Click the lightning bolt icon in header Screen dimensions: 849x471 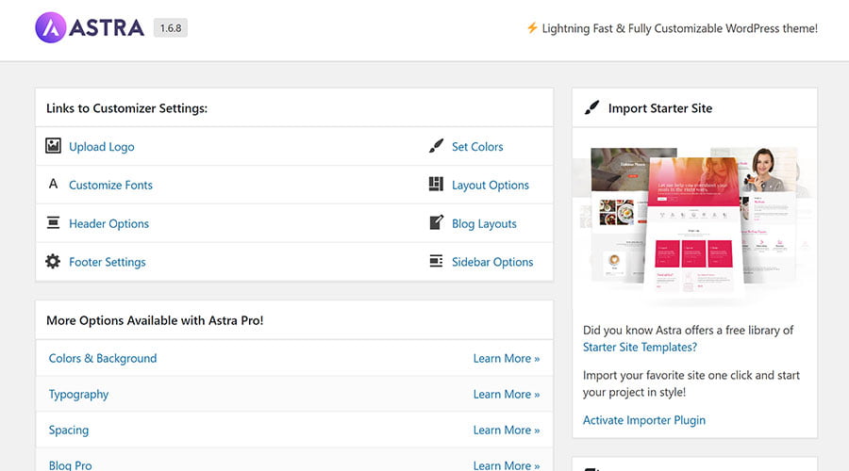(x=532, y=27)
